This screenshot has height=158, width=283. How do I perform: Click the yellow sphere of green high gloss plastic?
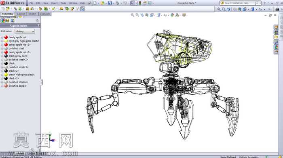click(6, 75)
